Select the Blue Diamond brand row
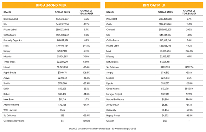The height and width of the screenshot is (132, 206). 51,19
